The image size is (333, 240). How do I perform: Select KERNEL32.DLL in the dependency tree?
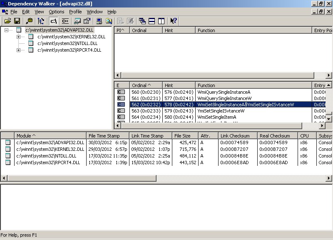[71, 37]
